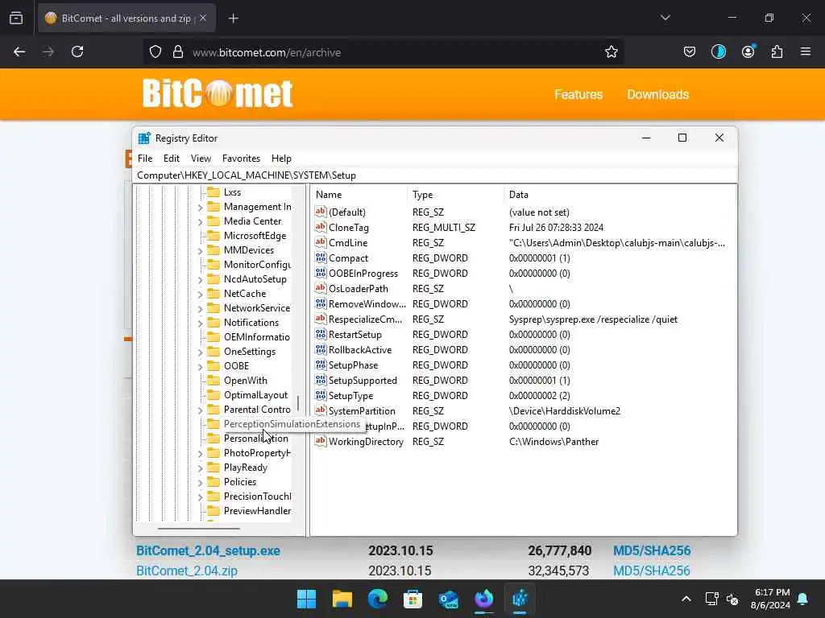Download BitComet_2.04.zip link
The width and height of the screenshot is (825, 618).
(x=187, y=571)
